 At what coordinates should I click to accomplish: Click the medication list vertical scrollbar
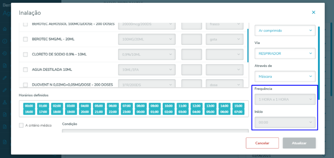coord(248,45)
